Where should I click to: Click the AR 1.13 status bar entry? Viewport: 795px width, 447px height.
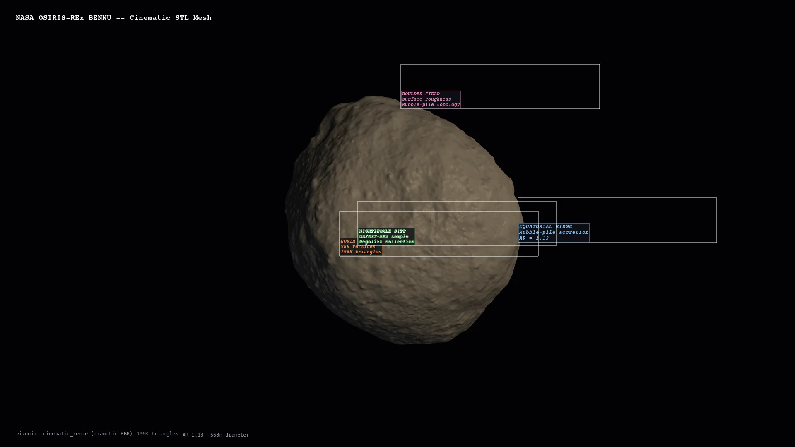coord(193,435)
